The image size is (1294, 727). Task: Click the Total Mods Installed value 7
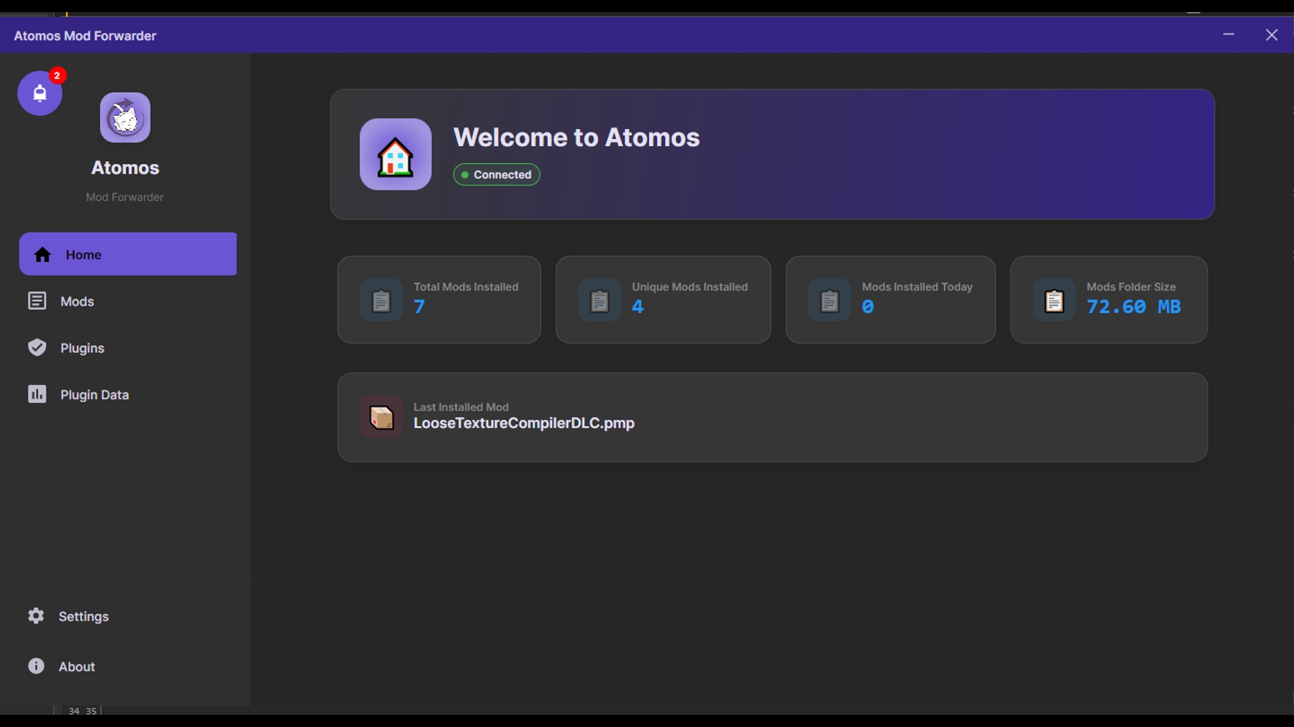click(x=419, y=307)
